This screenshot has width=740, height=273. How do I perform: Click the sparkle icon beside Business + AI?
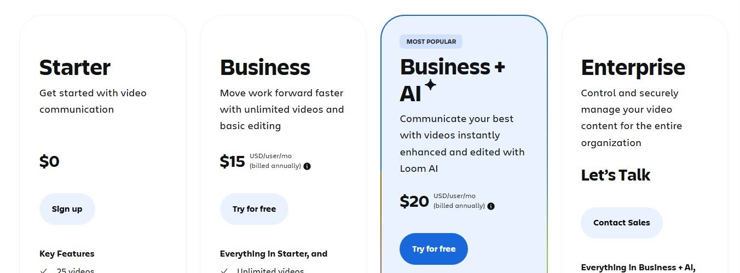point(431,85)
